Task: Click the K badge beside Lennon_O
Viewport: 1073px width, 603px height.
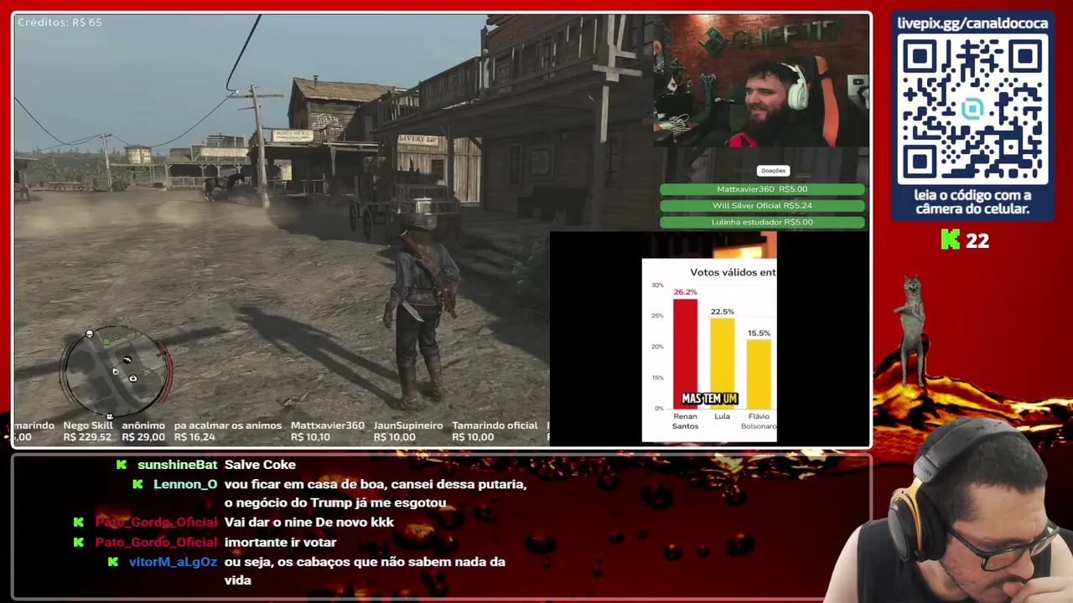Action: click(138, 485)
